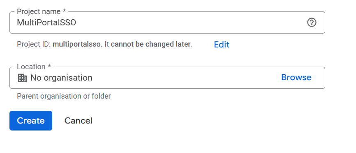Screen dimensions: 356x153
Task: Click the 'Parent organisation or folder' hint
Action: (x=64, y=96)
